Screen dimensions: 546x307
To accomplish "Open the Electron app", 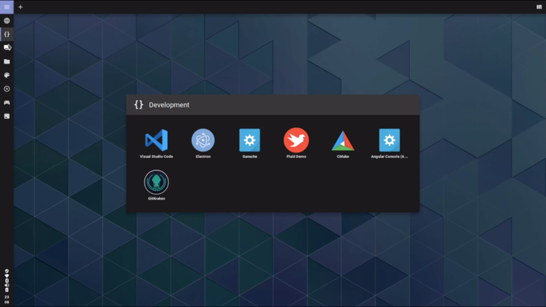I will pos(203,141).
